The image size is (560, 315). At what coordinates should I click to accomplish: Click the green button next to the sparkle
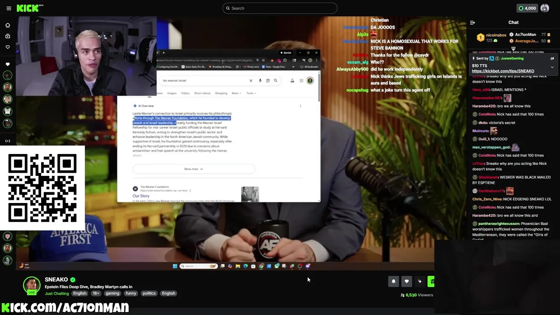[431, 281]
